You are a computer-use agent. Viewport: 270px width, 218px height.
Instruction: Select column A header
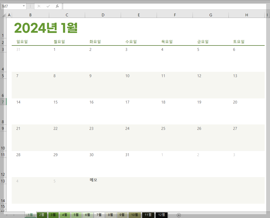(x=9, y=15)
